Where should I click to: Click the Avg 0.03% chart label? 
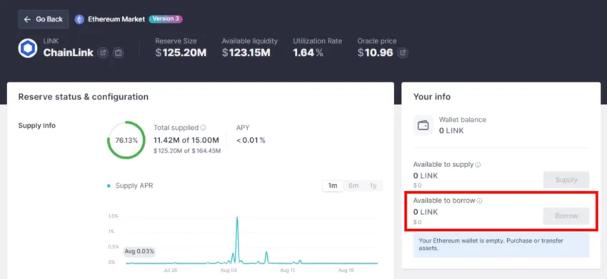[139, 251]
